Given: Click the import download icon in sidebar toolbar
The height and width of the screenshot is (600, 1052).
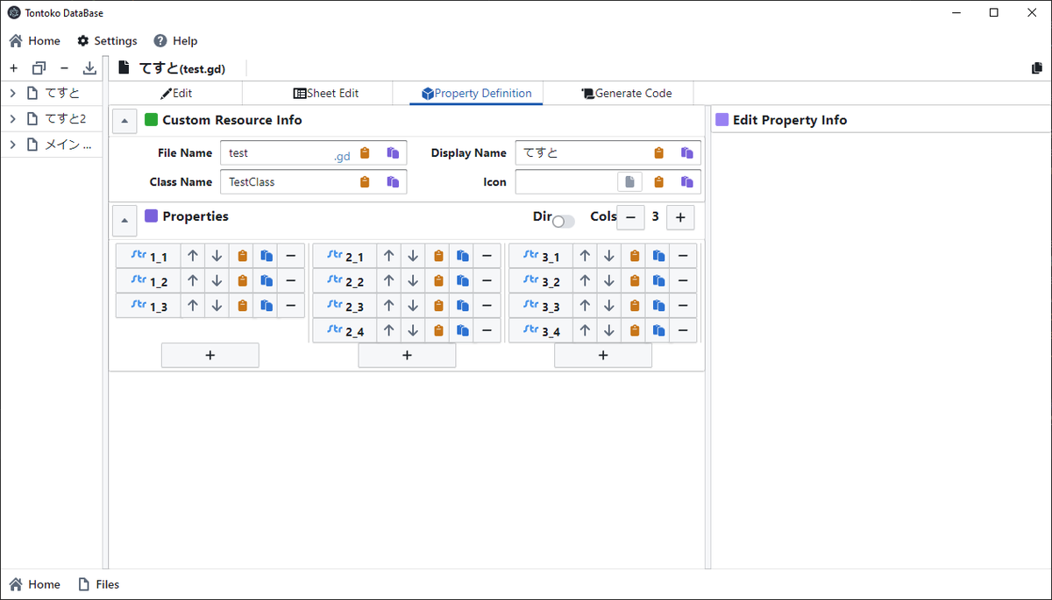Looking at the screenshot, I should point(89,68).
